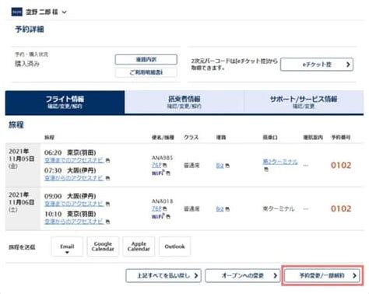
Task: Open the 76P aircraft link for ANA985
Action: tap(156, 165)
